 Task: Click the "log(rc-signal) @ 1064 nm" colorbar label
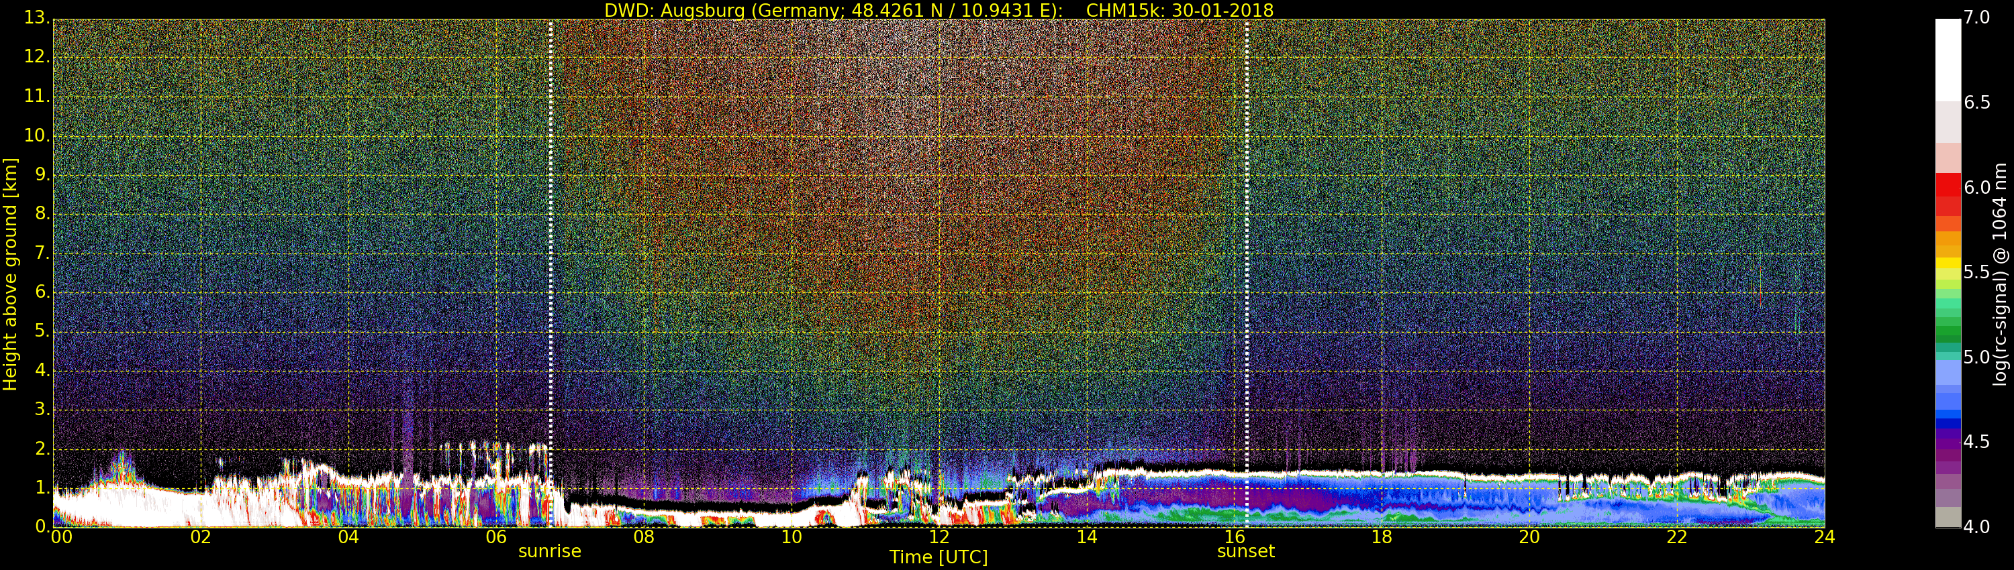tap(1999, 274)
